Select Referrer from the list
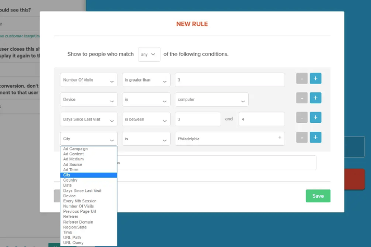 [88, 216]
